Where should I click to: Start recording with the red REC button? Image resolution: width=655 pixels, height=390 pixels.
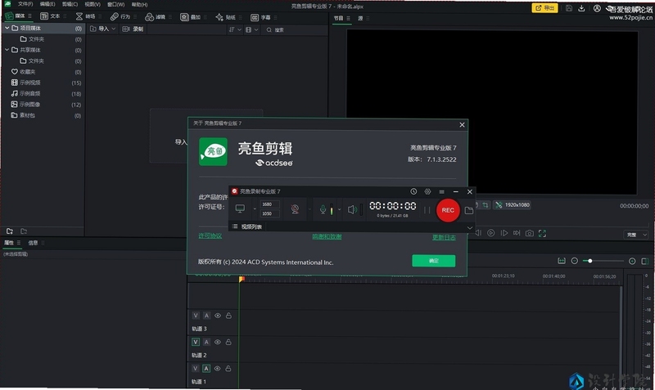pos(448,210)
